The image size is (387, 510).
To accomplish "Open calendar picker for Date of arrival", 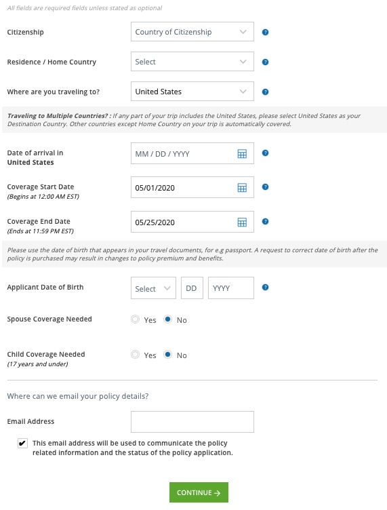I will (242, 154).
